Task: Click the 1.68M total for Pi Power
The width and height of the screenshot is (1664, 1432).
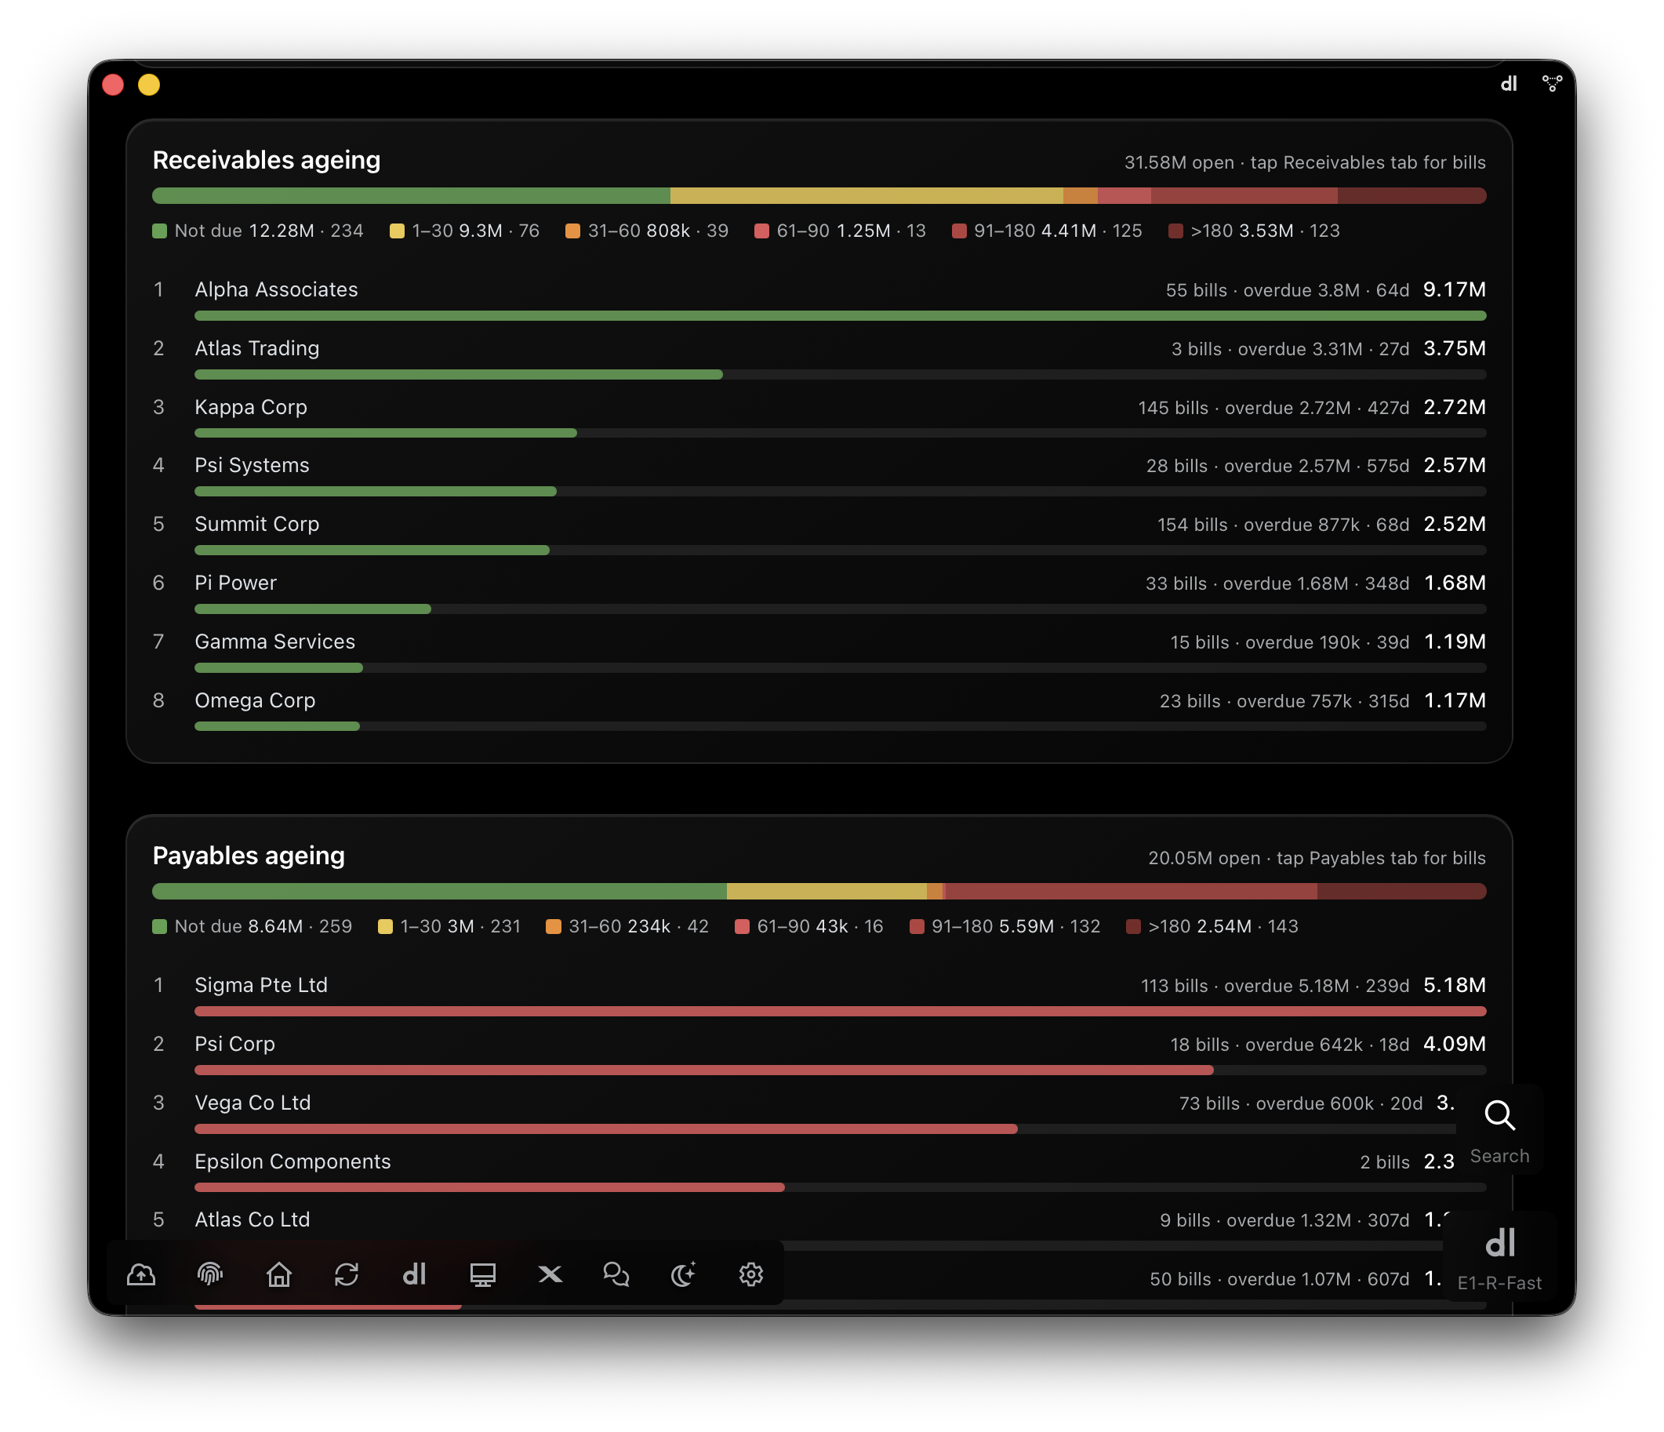Action: pos(1455,582)
